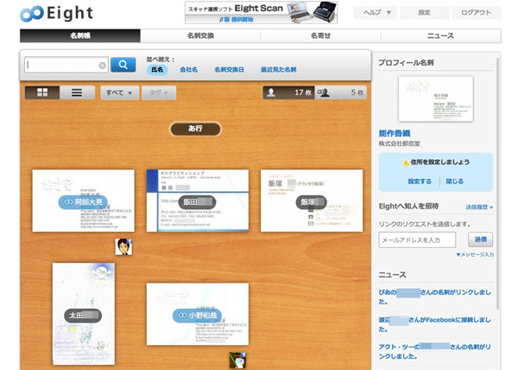The width and height of the screenshot is (518, 370).
Task: Type in the メールアドレス input field
Action: click(417, 239)
